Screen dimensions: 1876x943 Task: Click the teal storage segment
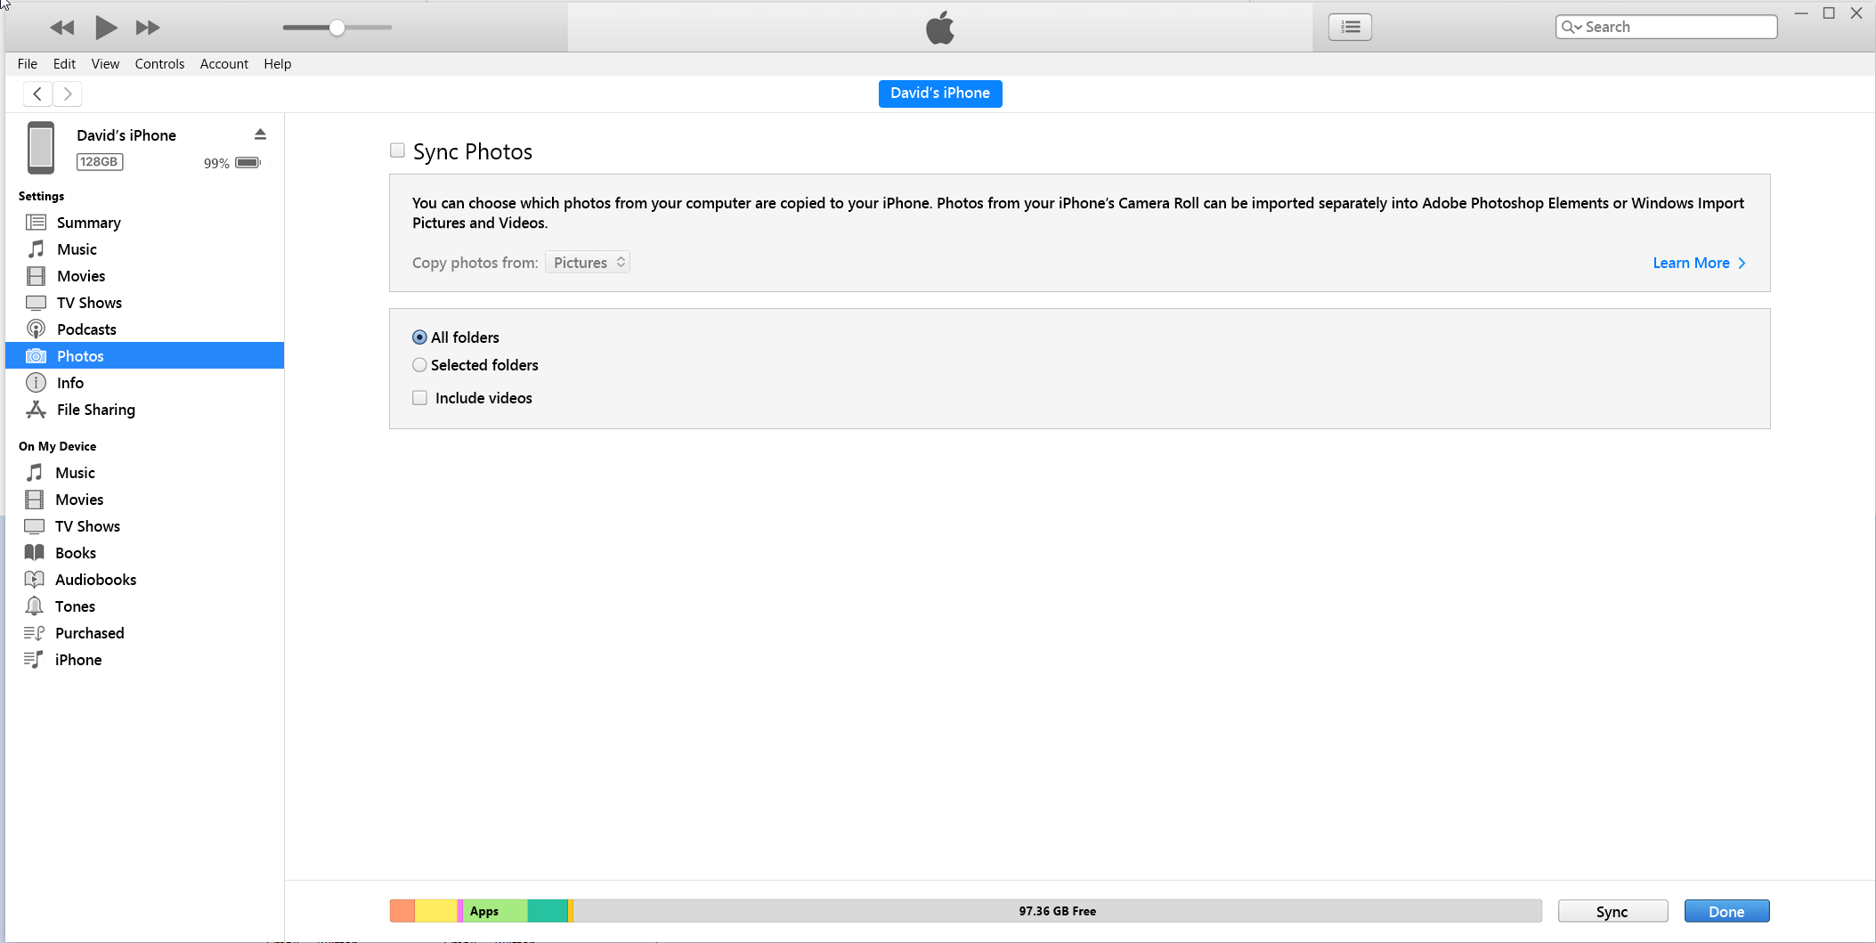[x=548, y=911]
